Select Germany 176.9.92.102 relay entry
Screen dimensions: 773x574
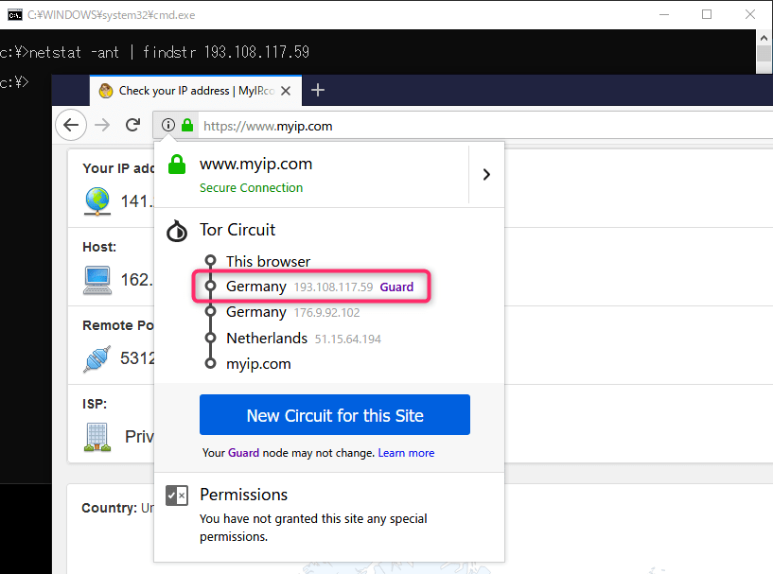(293, 312)
